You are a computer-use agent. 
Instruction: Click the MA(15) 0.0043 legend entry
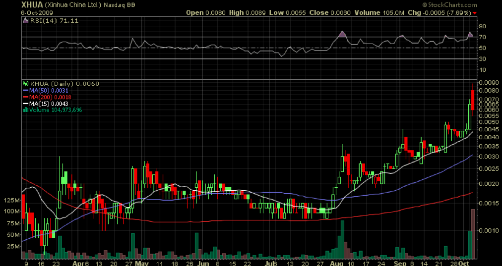click(x=49, y=104)
